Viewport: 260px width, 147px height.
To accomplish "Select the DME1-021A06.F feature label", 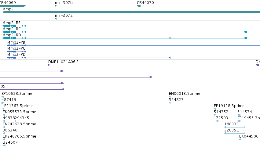I will coord(63,62).
